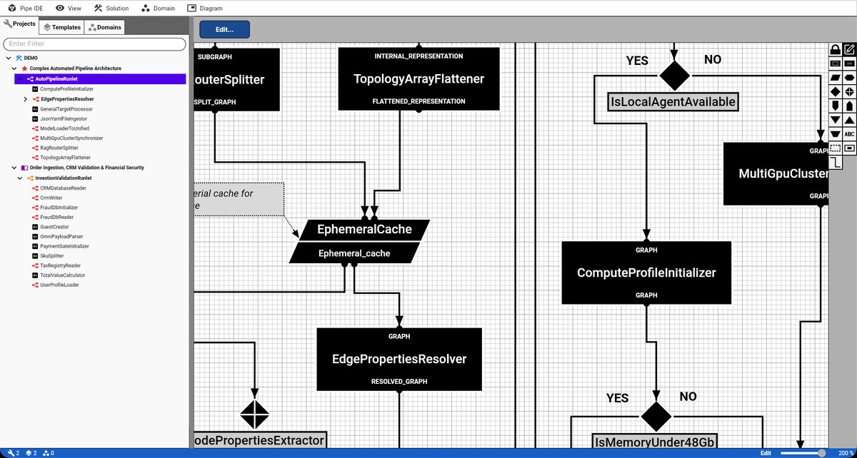Image resolution: width=857 pixels, height=458 pixels.
Task: Click the layers count icon in status bar
Action: point(29,453)
